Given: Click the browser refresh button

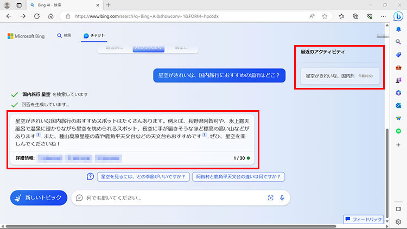Looking at the screenshot, I should tap(37, 16).
